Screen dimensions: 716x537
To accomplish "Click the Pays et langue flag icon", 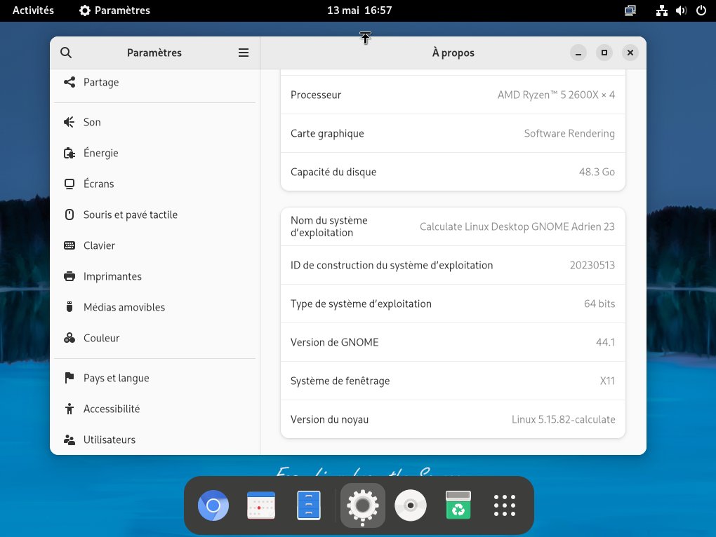I will click(x=69, y=378).
